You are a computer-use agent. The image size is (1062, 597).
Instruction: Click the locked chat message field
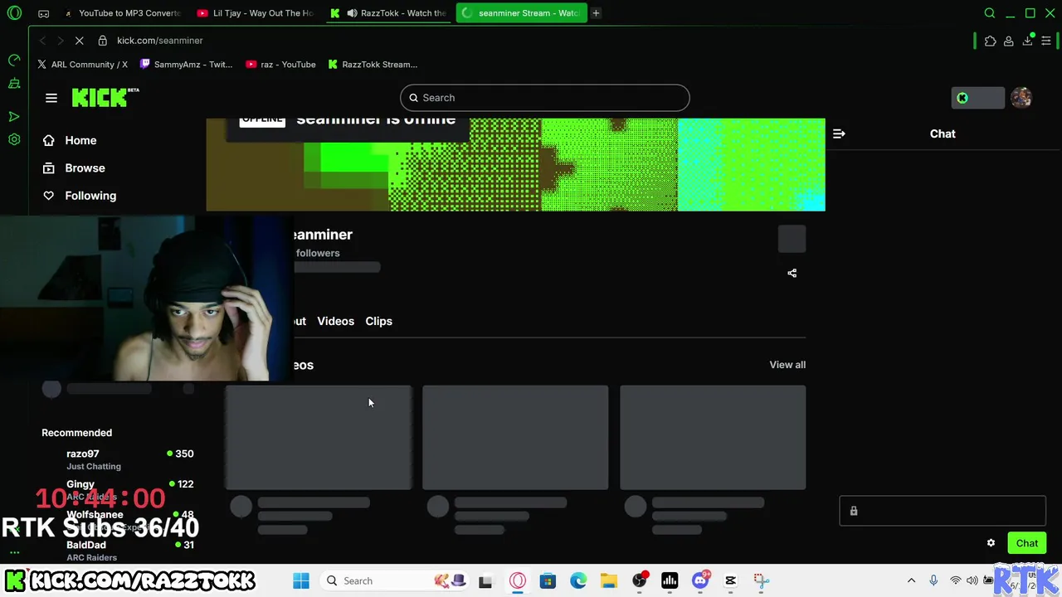[x=943, y=511]
